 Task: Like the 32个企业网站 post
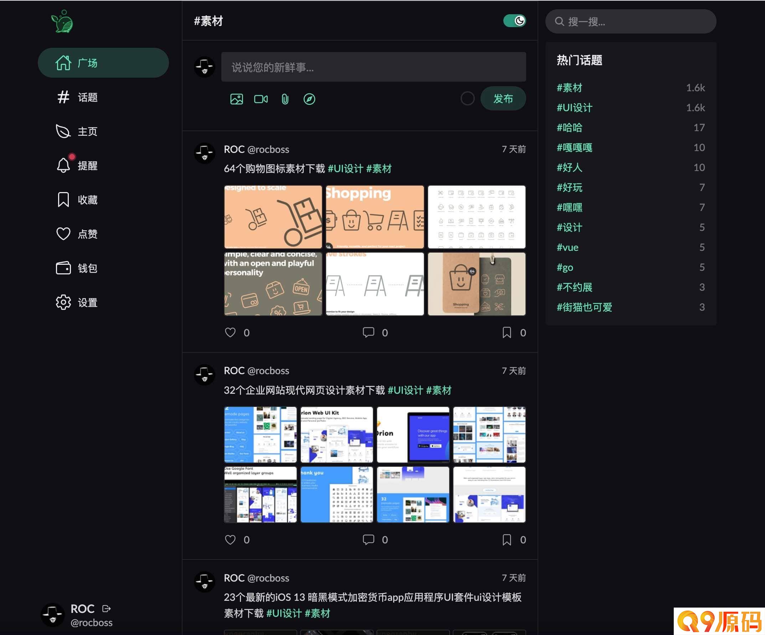click(230, 540)
